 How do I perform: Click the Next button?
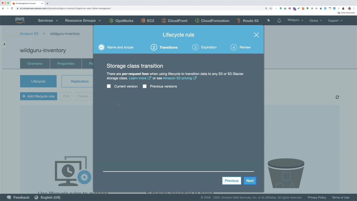click(x=250, y=181)
